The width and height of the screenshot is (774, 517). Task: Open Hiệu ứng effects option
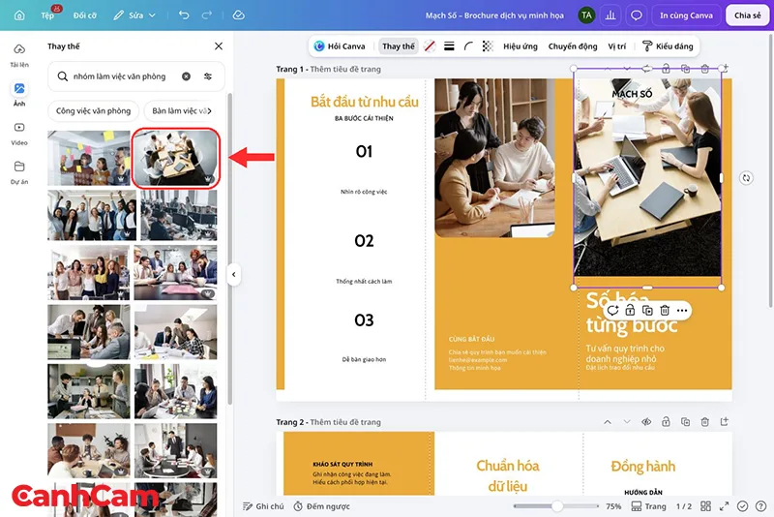point(521,46)
